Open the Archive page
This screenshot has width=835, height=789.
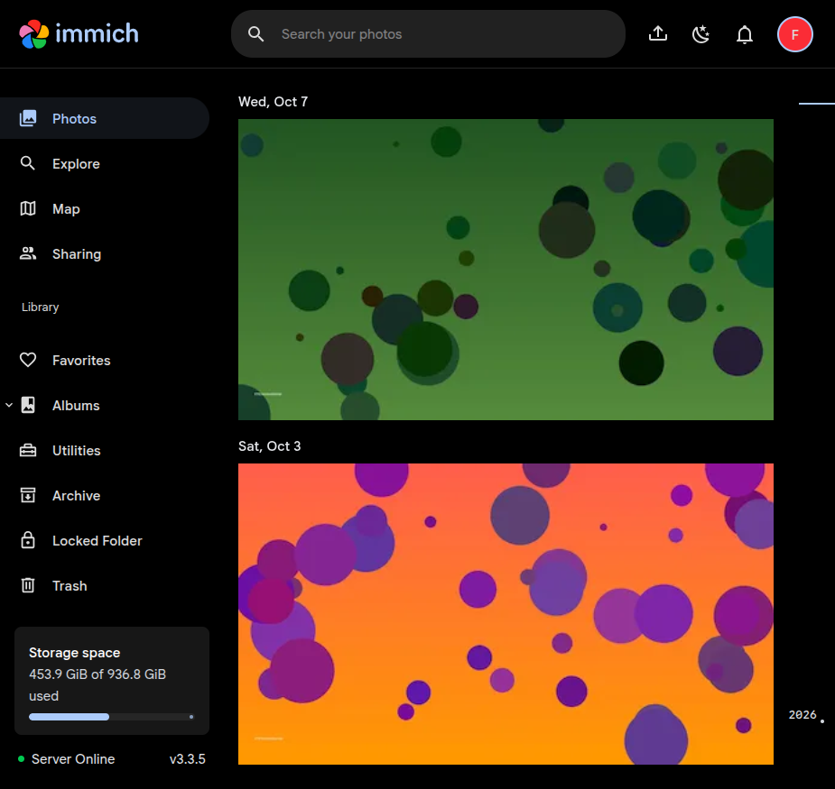click(x=76, y=496)
